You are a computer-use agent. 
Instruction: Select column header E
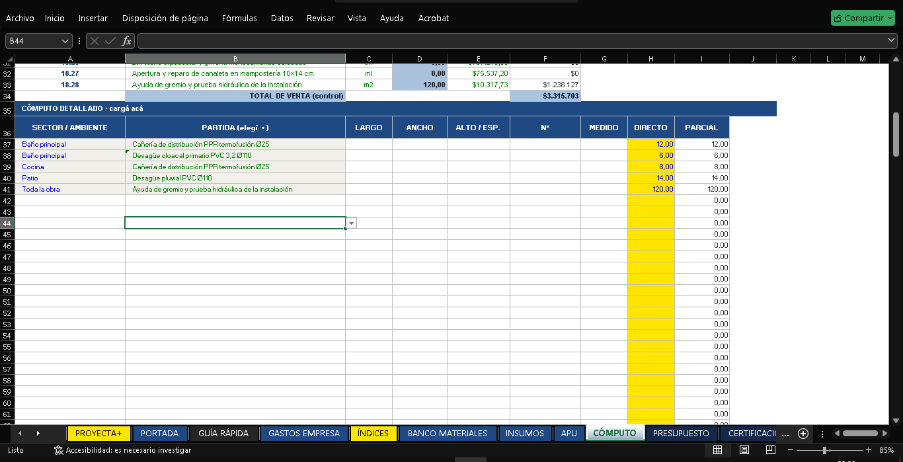[x=479, y=59]
